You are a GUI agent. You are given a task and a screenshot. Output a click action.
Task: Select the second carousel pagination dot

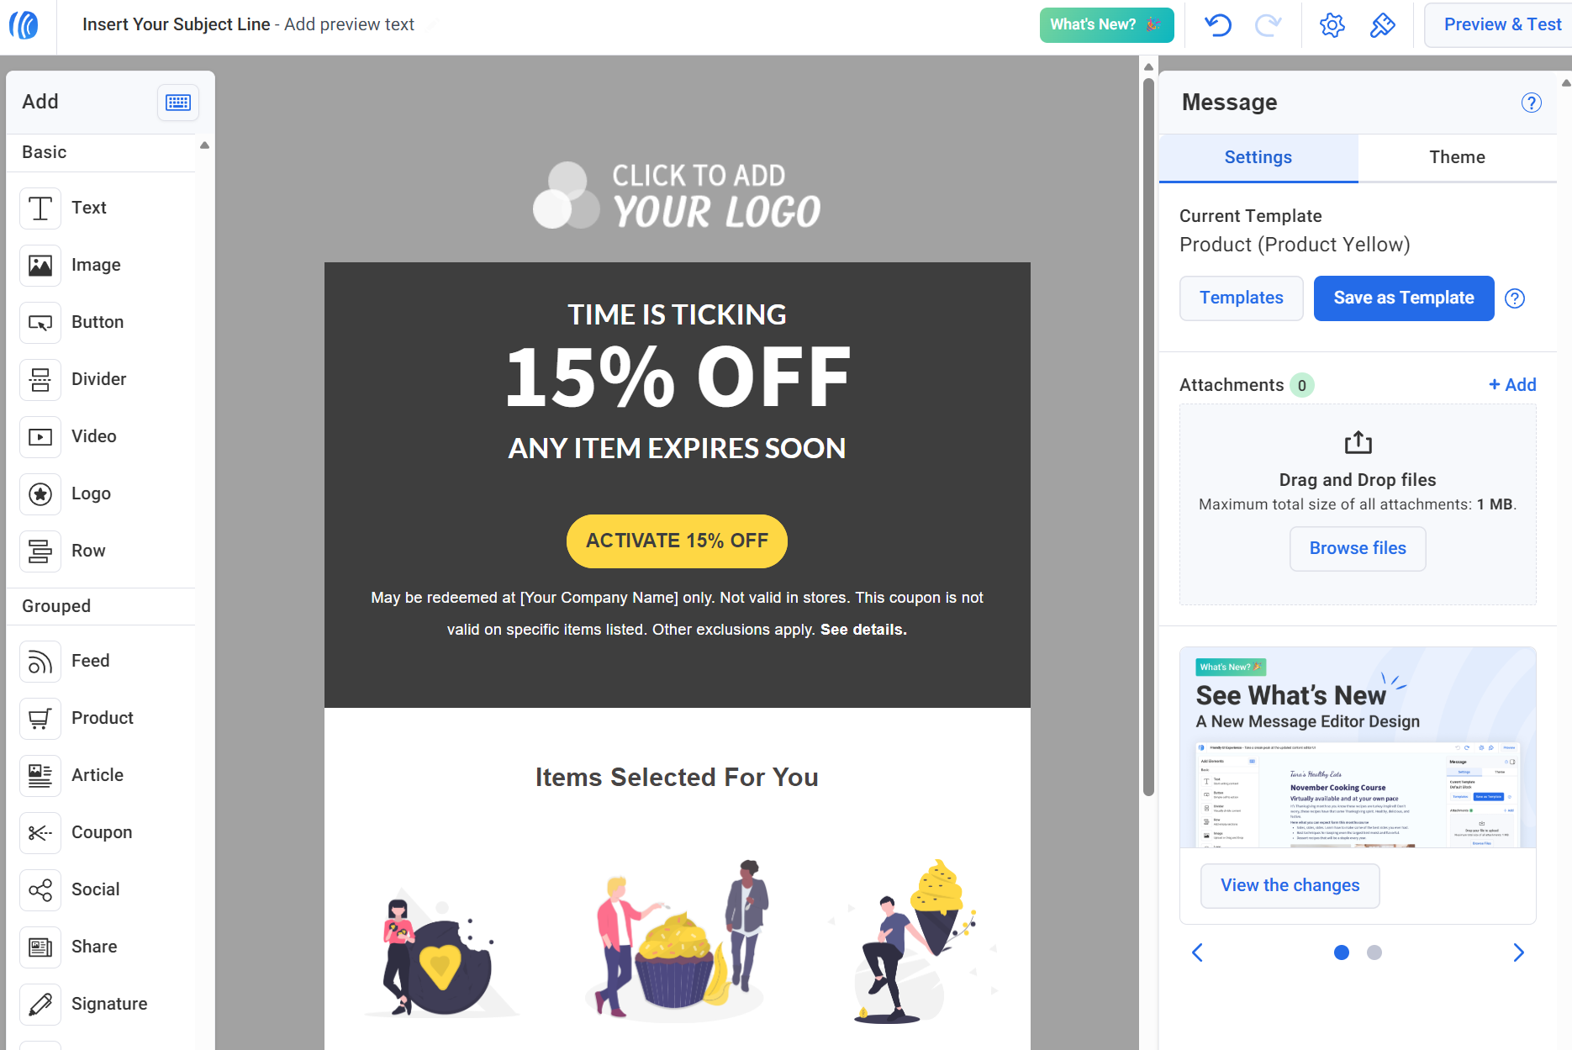[x=1374, y=952]
